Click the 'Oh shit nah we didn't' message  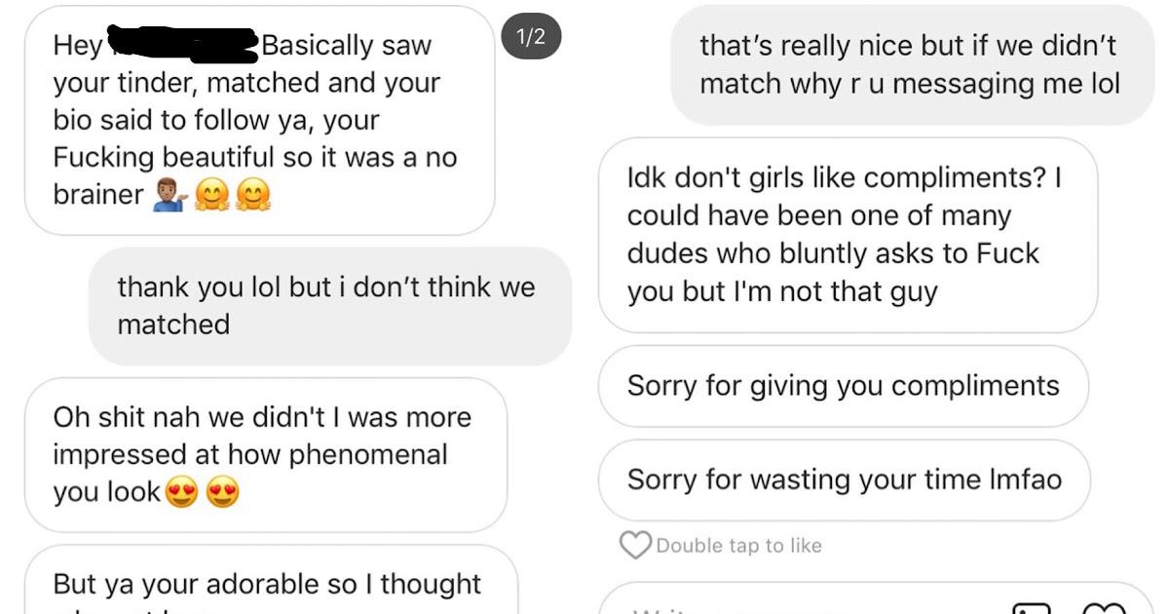tap(265, 454)
